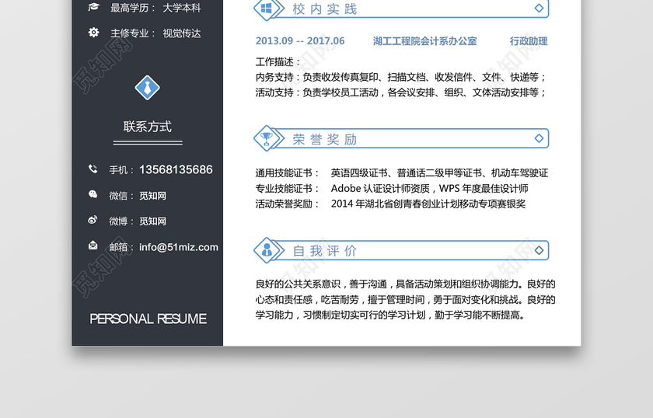Select the 校内实践 section title

pos(325,9)
